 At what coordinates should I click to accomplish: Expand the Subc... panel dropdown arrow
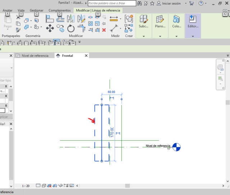point(144,36)
